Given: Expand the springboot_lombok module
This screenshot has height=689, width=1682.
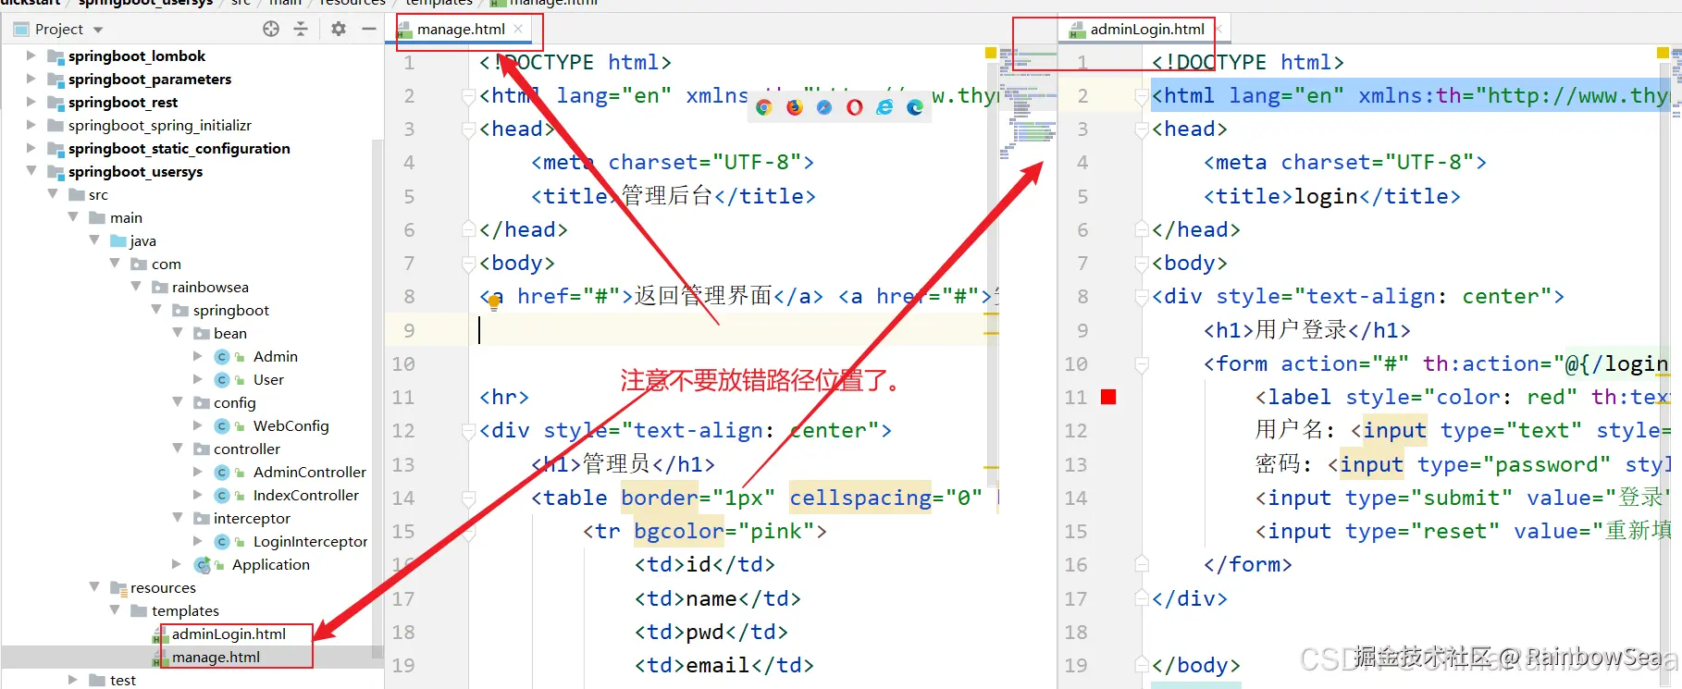Looking at the screenshot, I should tap(31, 55).
